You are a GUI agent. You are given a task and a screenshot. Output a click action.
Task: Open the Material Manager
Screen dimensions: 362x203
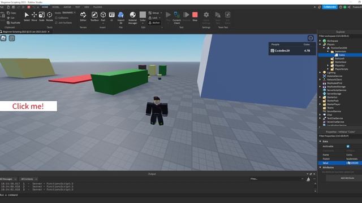(x=132, y=17)
